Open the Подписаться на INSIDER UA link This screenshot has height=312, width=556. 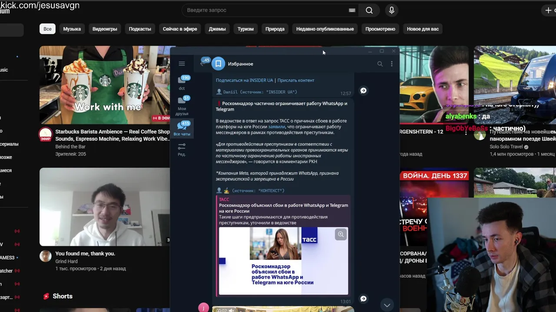pos(245,80)
